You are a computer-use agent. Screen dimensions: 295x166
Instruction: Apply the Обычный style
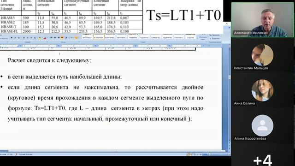[98, 37]
